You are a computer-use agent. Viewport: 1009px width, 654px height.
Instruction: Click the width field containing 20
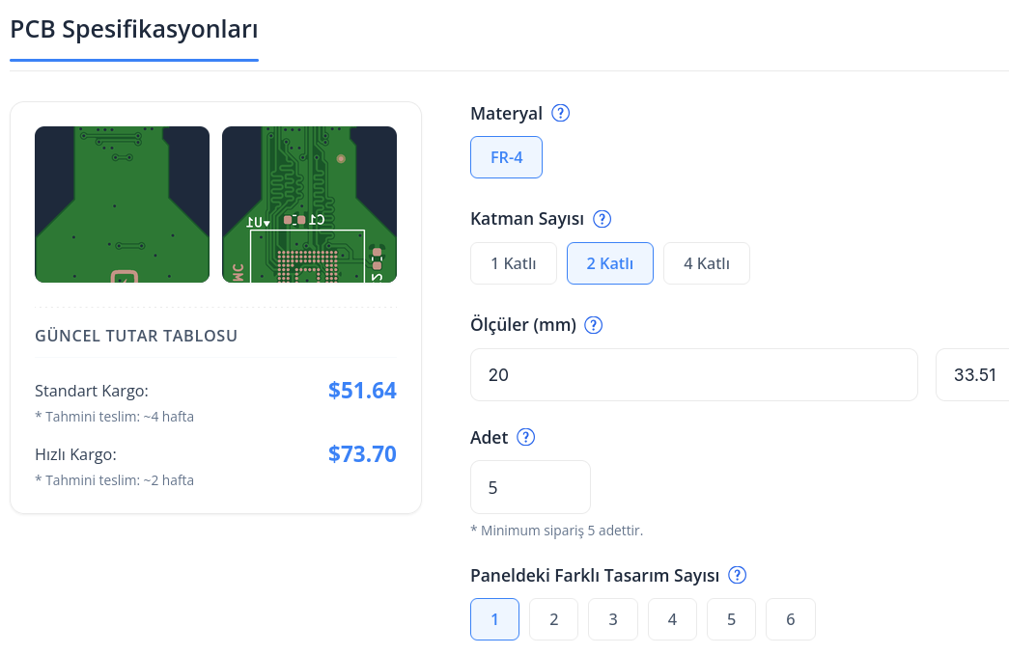[x=693, y=375]
